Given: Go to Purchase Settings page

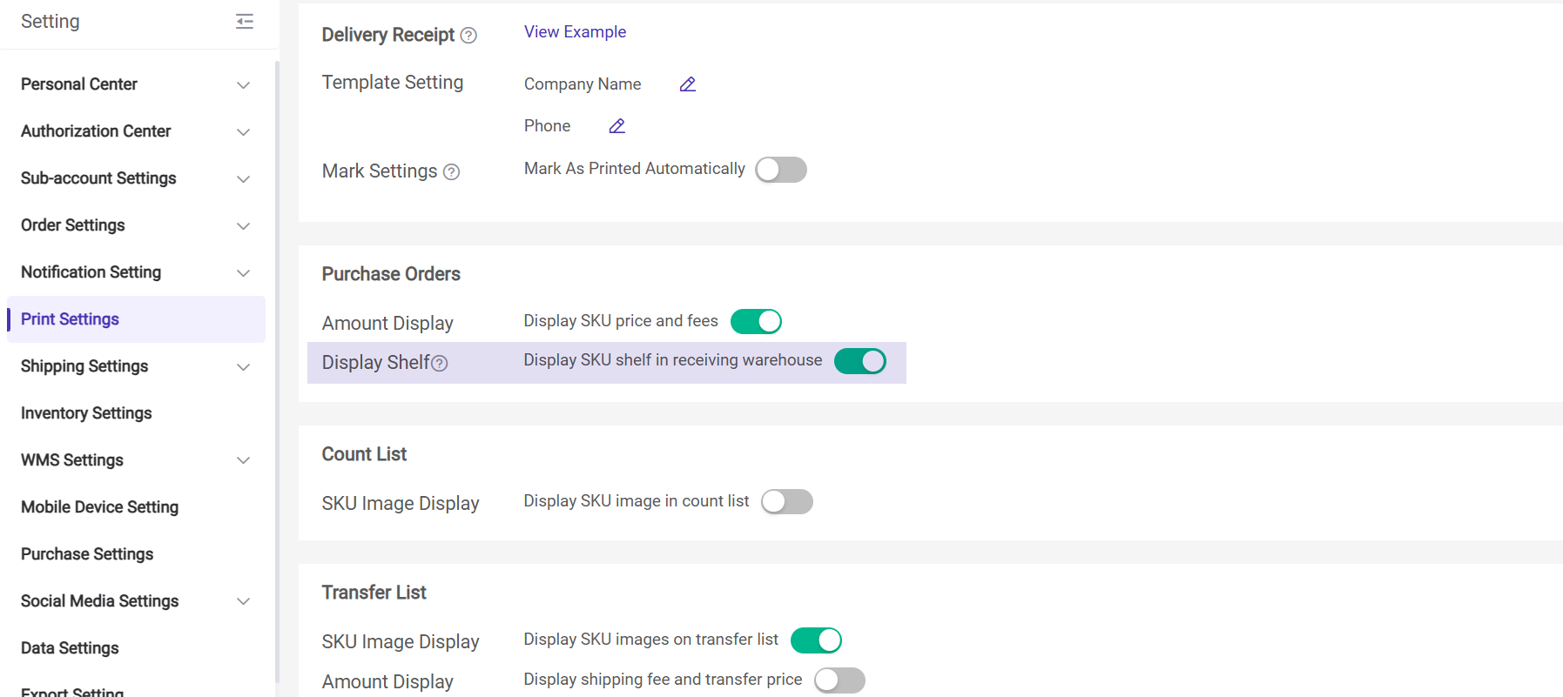Looking at the screenshot, I should pyautogui.click(x=87, y=554).
